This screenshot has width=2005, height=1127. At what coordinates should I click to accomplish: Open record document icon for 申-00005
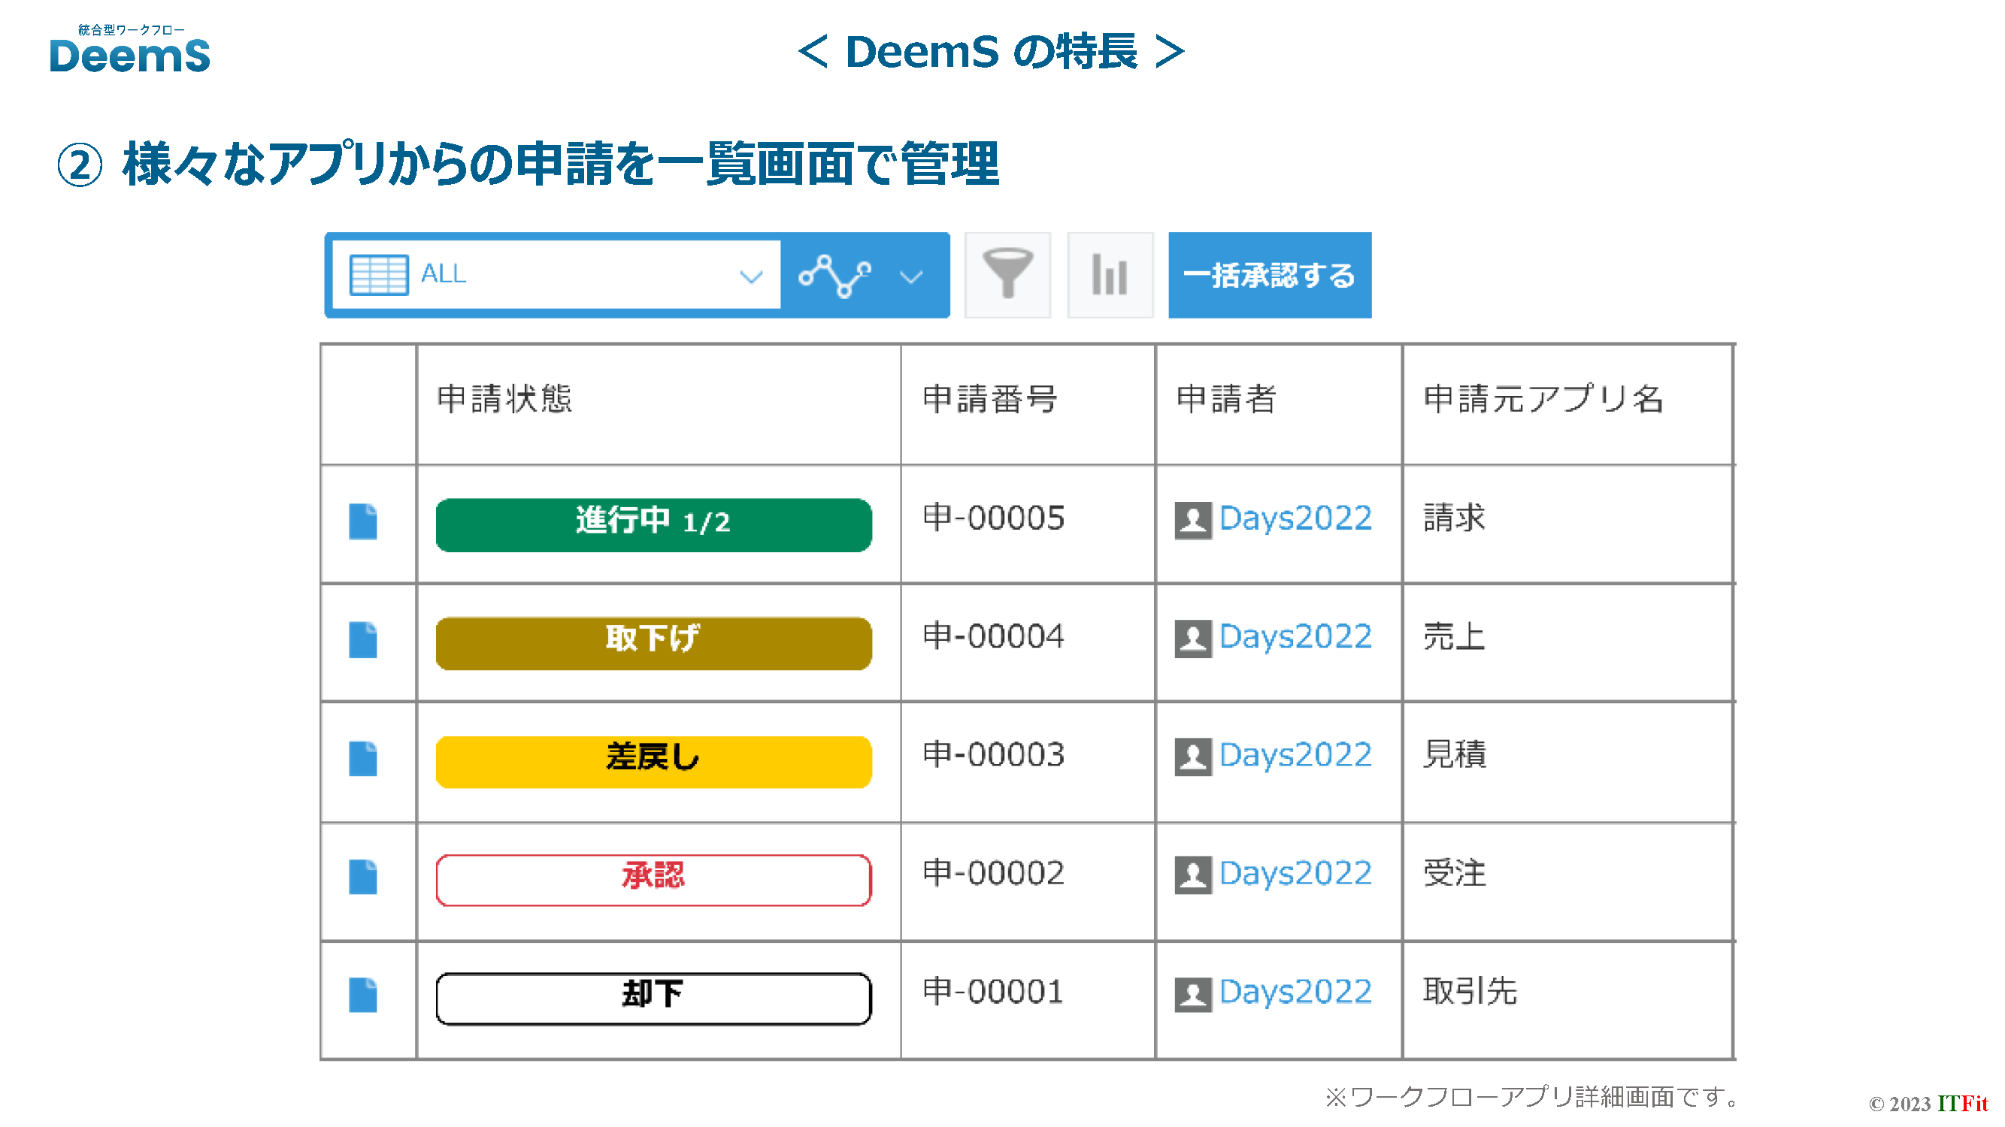tap(362, 521)
